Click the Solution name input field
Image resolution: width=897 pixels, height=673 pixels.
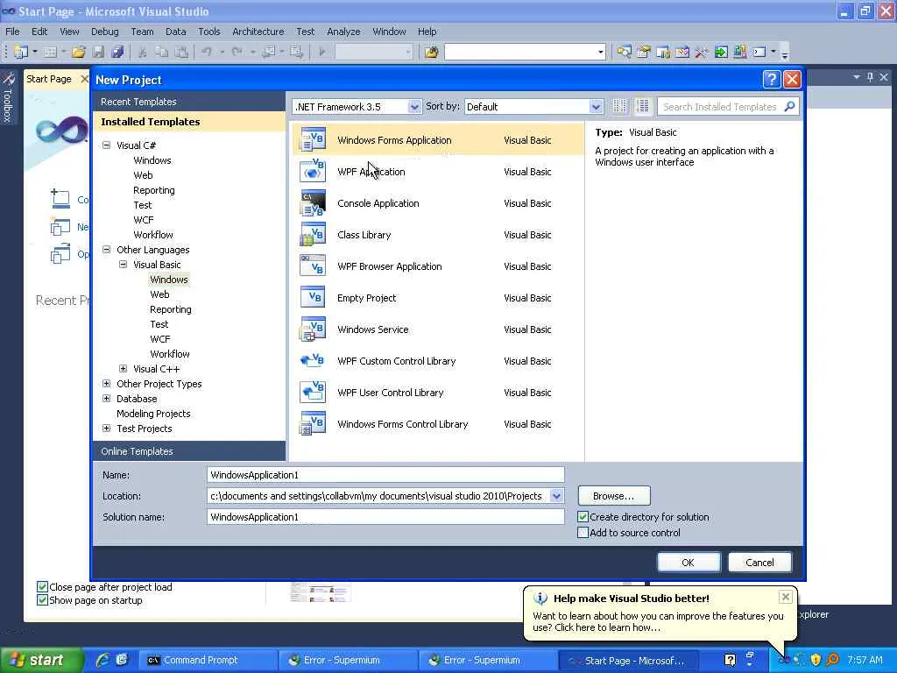(385, 517)
